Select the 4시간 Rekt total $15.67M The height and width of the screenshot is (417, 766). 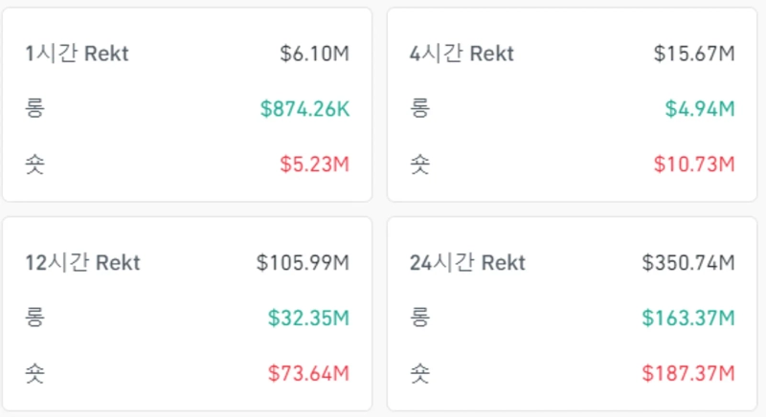(694, 54)
